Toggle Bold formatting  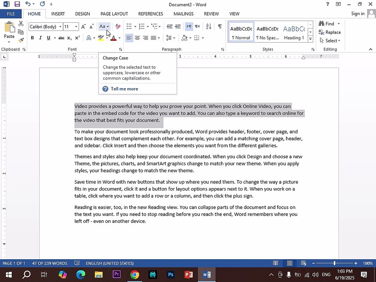tap(33, 38)
